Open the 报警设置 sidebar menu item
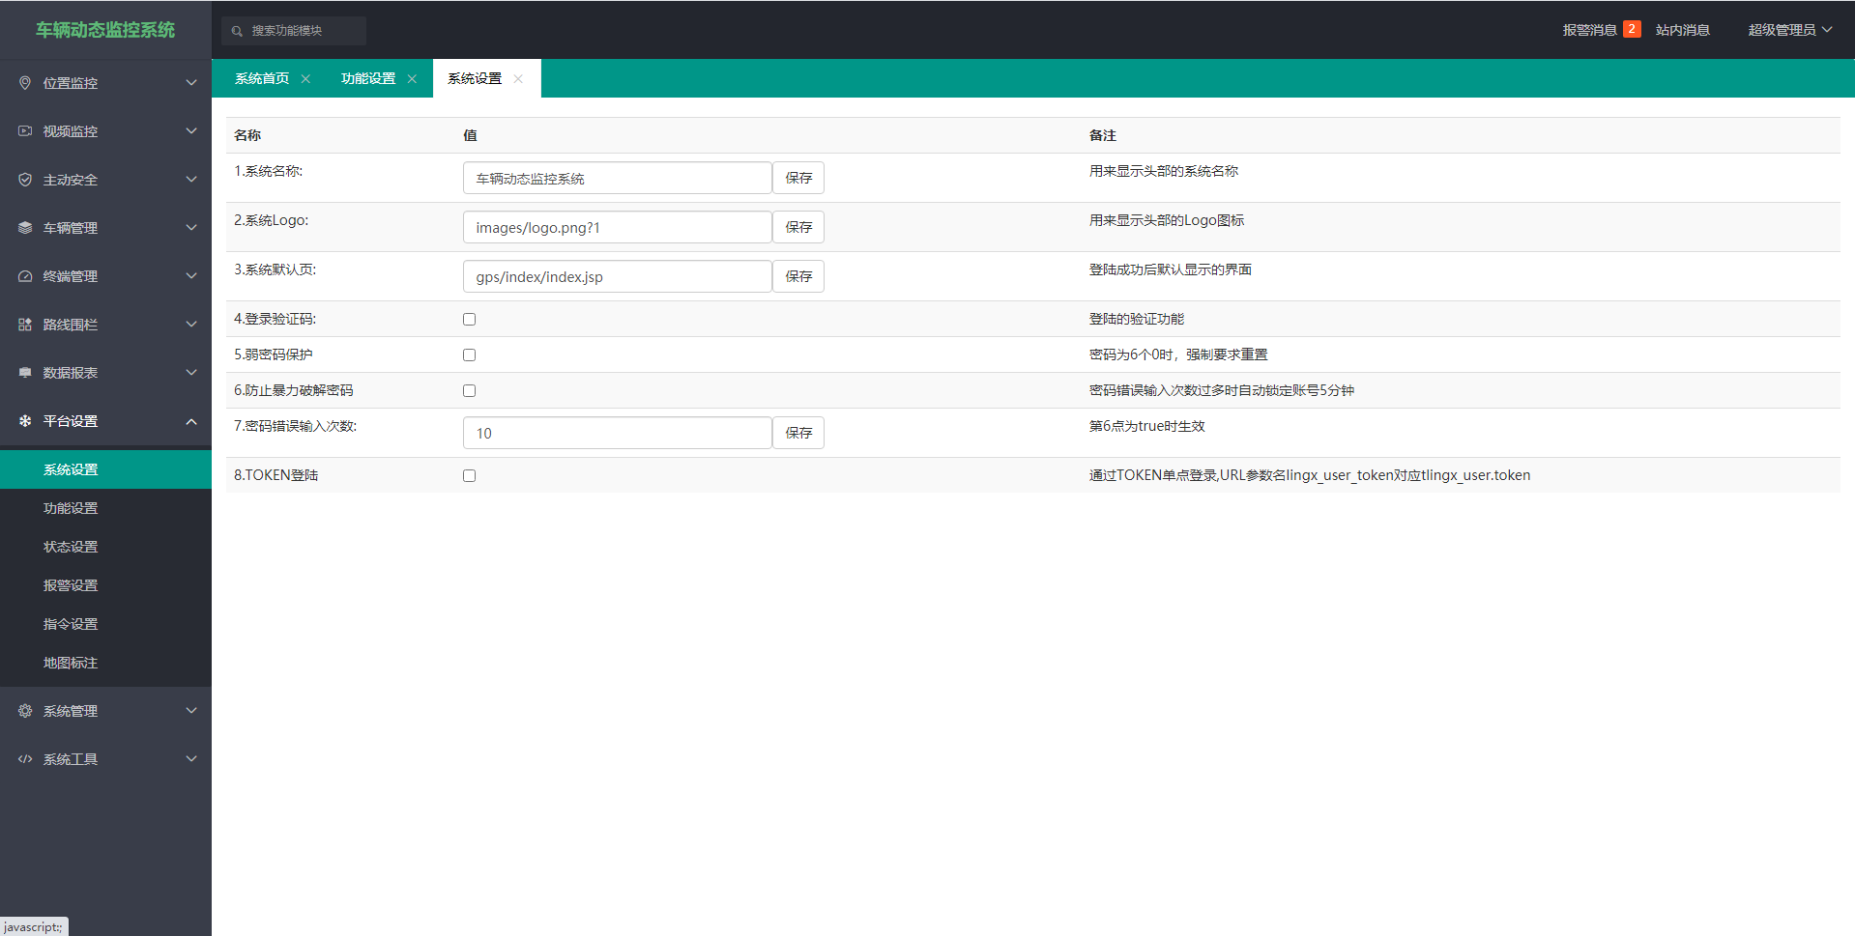Image resolution: width=1855 pixels, height=936 pixels. pos(70,584)
